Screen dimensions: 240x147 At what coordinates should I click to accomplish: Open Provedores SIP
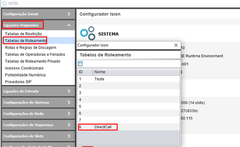coord(18,82)
